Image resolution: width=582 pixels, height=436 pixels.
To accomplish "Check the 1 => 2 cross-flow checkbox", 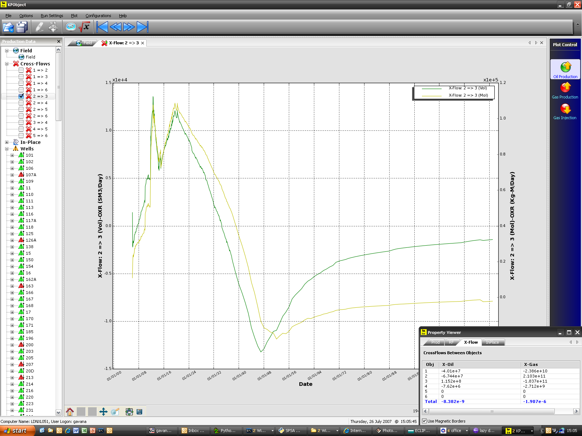I will pyautogui.click(x=21, y=70).
